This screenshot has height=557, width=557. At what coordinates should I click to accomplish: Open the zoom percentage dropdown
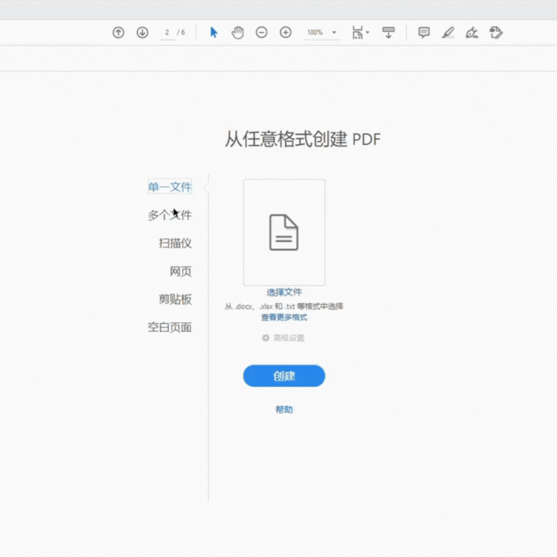[x=333, y=32]
